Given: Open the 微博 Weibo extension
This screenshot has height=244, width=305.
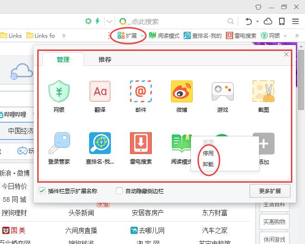Looking at the screenshot, I should pos(182,91).
